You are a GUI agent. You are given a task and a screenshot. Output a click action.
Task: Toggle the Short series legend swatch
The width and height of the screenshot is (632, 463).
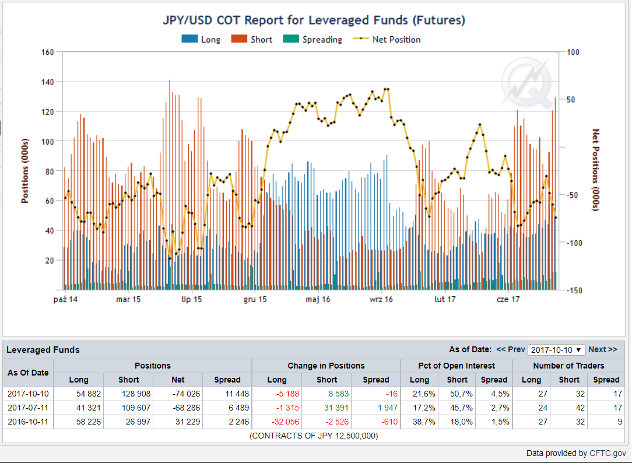tap(239, 38)
